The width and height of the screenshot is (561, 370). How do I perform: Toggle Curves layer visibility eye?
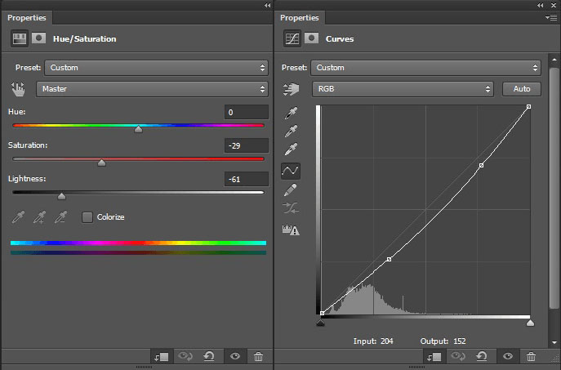tap(508, 356)
